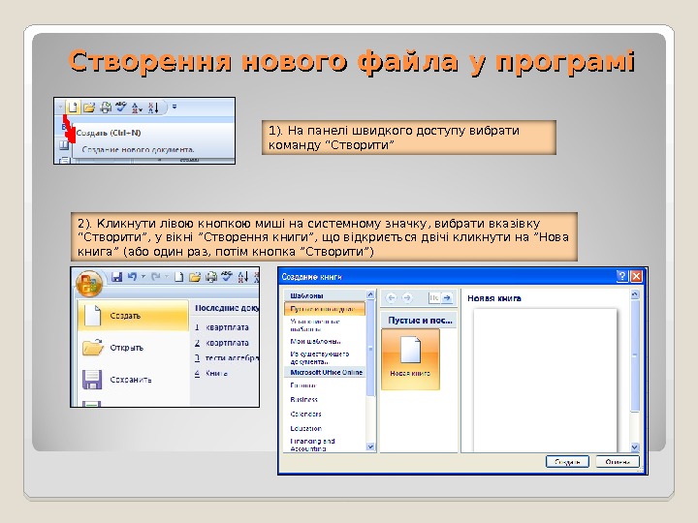The image size is (698, 523).
Task: Open fourth recent document Книга
Action: click(211, 373)
